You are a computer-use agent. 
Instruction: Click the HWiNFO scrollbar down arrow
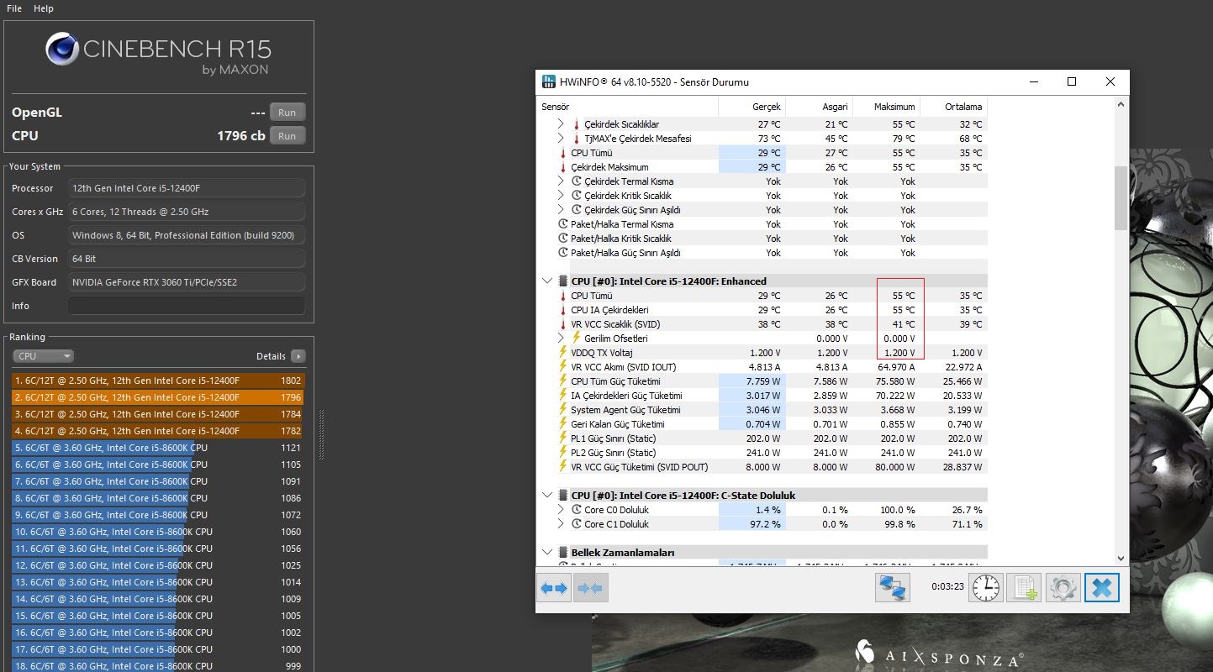click(1121, 558)
